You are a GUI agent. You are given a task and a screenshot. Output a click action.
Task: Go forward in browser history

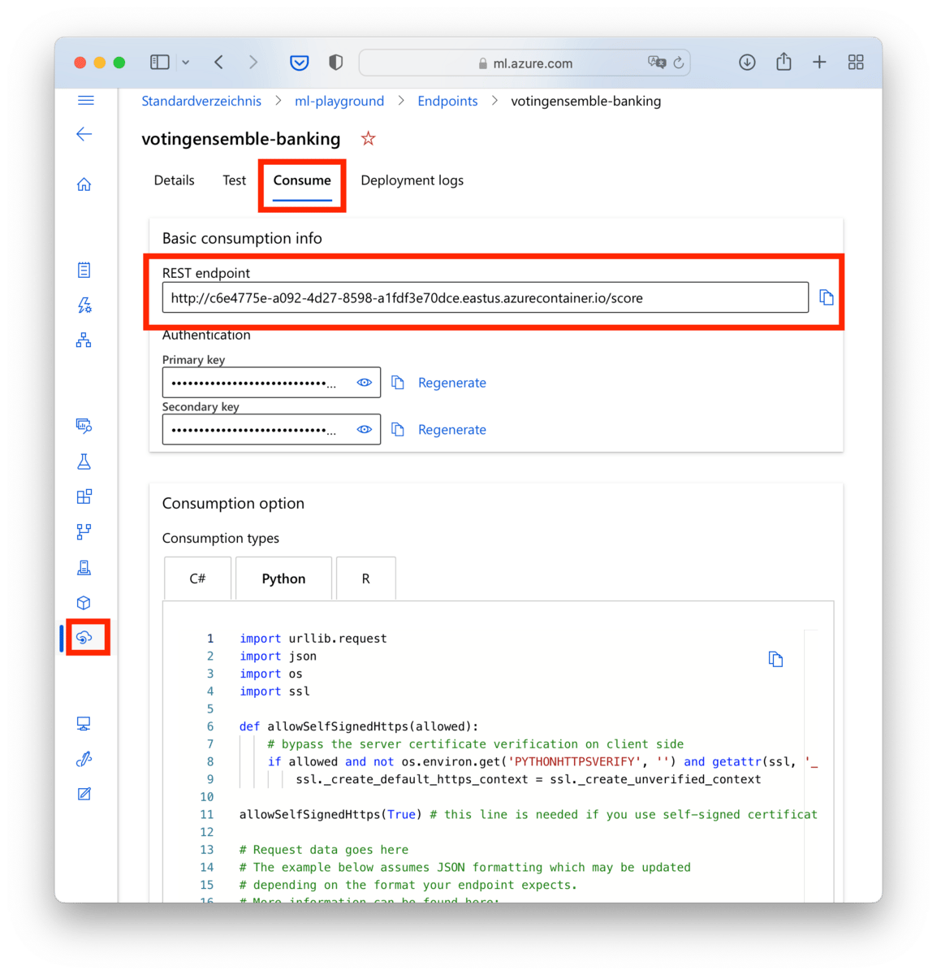point(253,63)
